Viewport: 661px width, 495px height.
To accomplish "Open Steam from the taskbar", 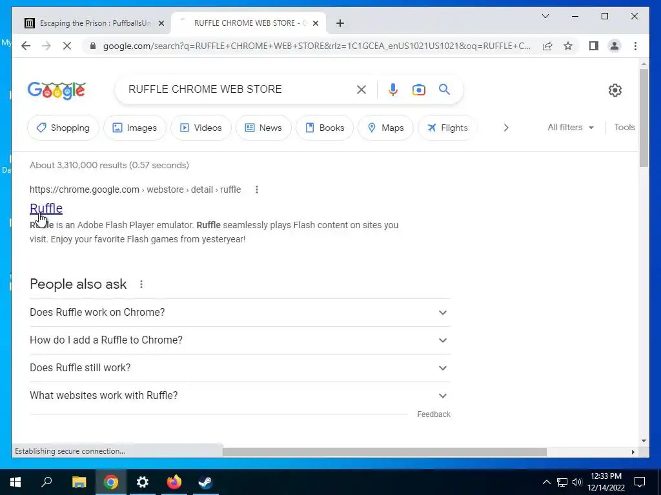I will (206, 482).
